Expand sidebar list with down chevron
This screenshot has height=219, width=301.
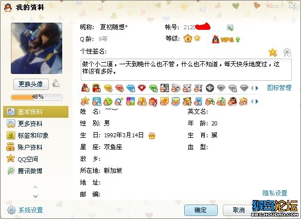(x=36, y=196)
